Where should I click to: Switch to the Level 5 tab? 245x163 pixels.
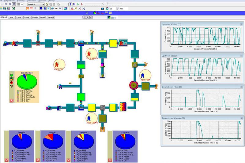[x=43, y=17]
